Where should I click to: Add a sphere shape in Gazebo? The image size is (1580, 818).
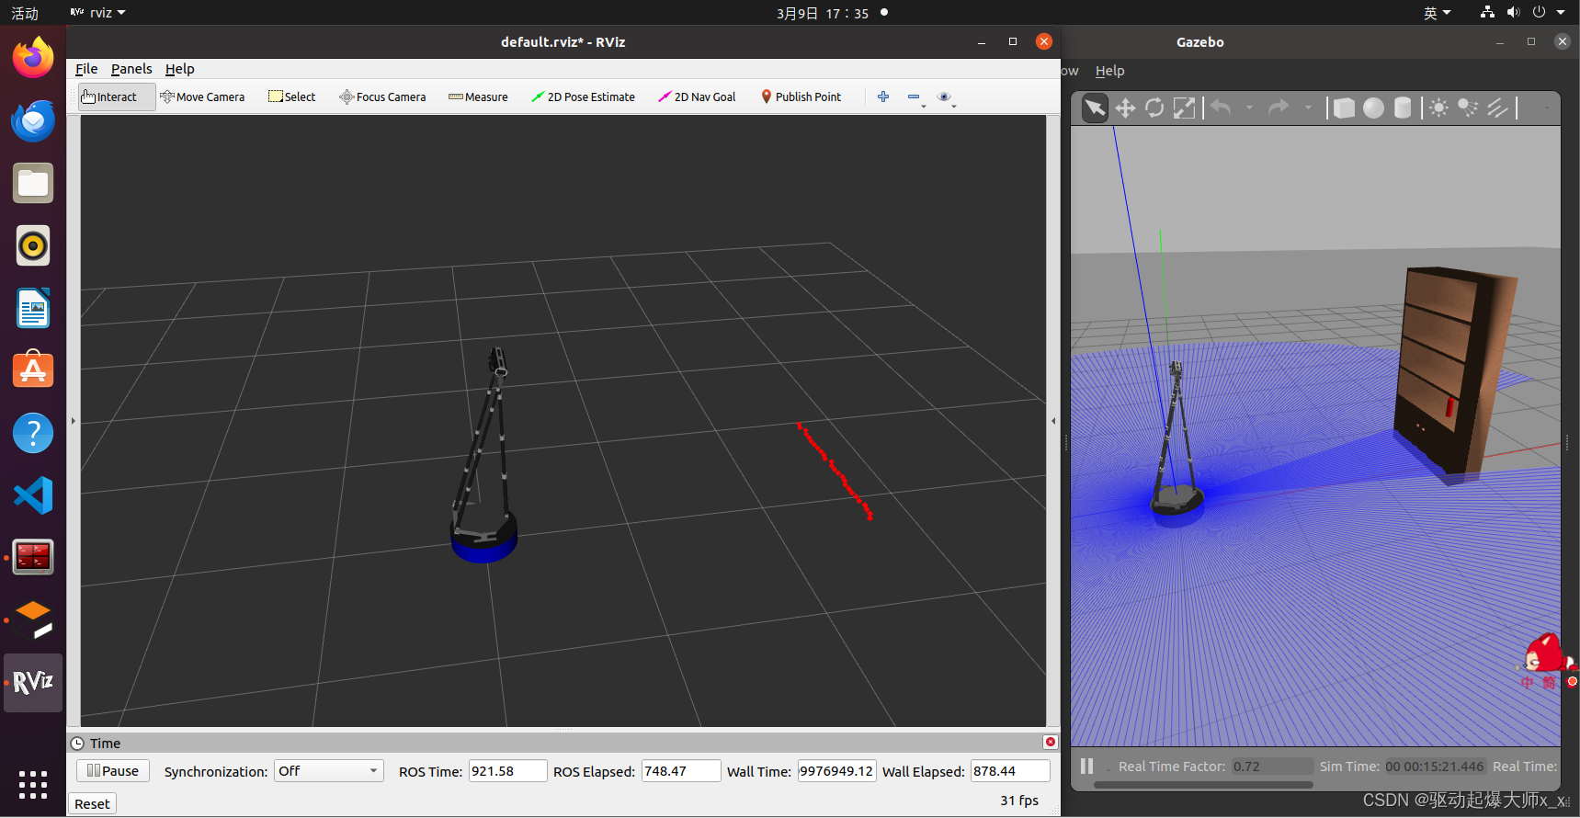point(1373,108)
